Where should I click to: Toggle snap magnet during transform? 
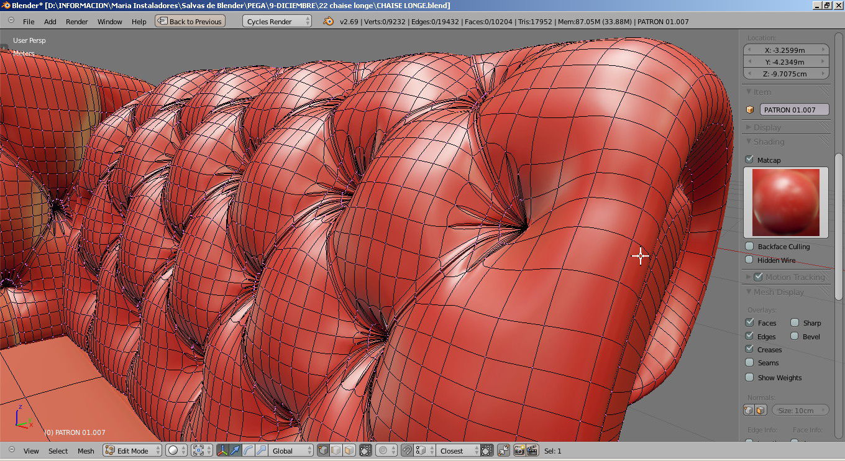pyautogui.click(x=407, y=450)
